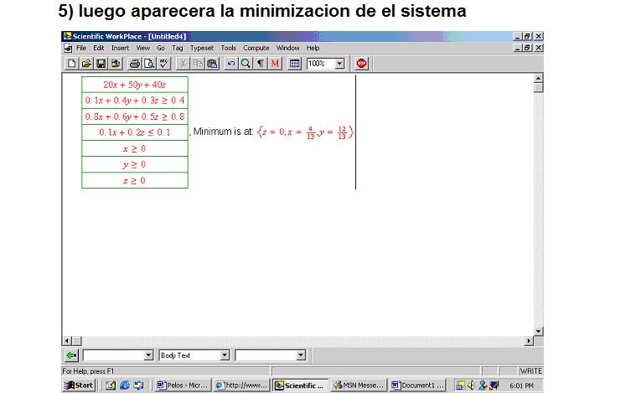631x393 pixels.
Task: Open the Tag menu
Action: coord(178,48)
